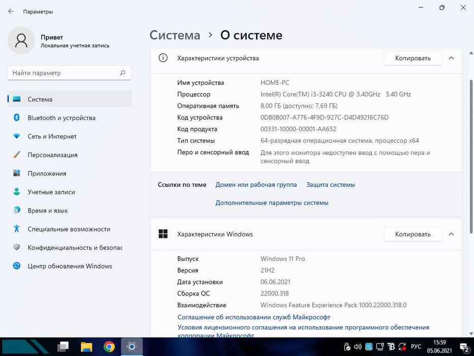Click the Система breadcrumb in the header
This screenshot has height=356, width=474.
(x=175, y=35)
